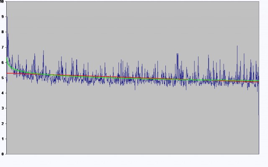Click the y-axis label 8

(x=3, y=32)
